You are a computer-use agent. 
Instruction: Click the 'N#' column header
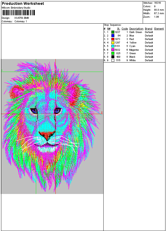pyautogui.click(x=109, y=29)
